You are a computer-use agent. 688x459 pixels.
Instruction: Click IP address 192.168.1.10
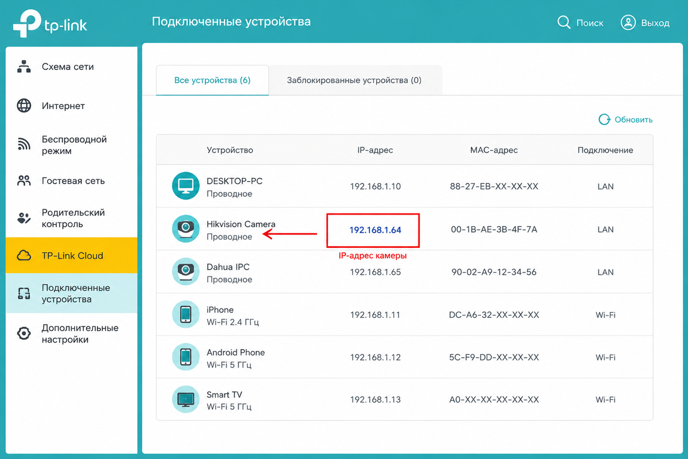click(x=376, y=186)
